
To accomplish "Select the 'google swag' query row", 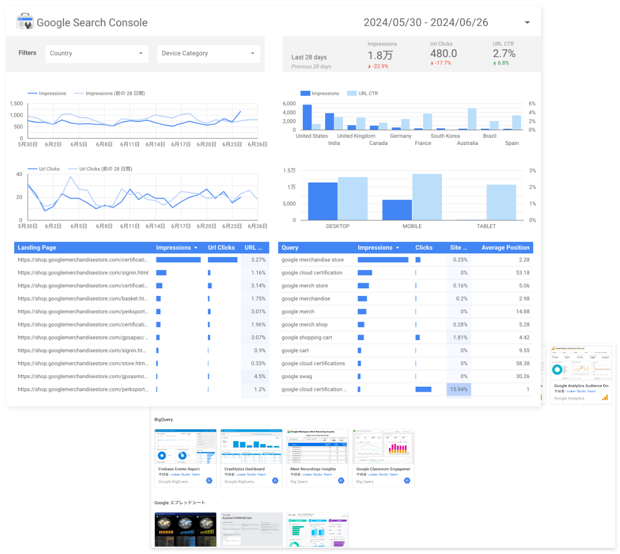I will 405,377.
